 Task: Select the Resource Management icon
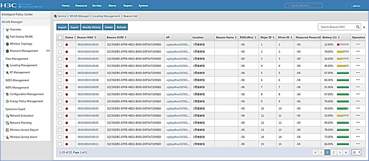[x=7, y=51]
